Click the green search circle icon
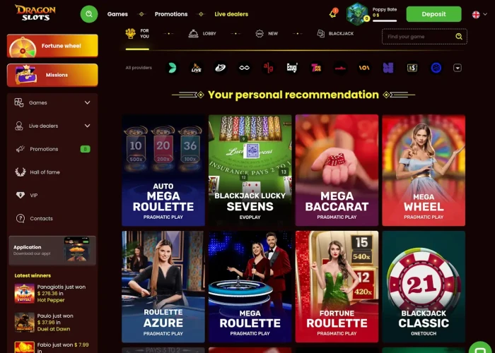 click(89, 14)
